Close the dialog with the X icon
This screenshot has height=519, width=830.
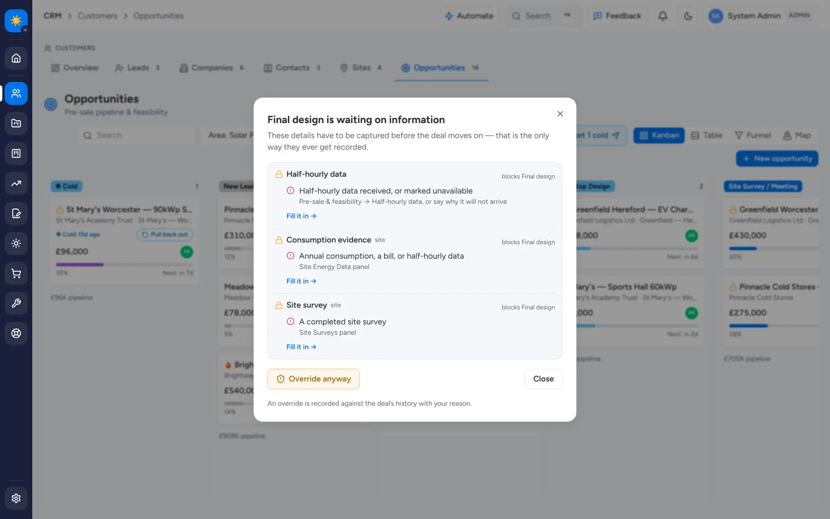[x=560, y=114]
